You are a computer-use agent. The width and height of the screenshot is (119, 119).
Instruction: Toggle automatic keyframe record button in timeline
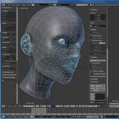tap(102, 117)
